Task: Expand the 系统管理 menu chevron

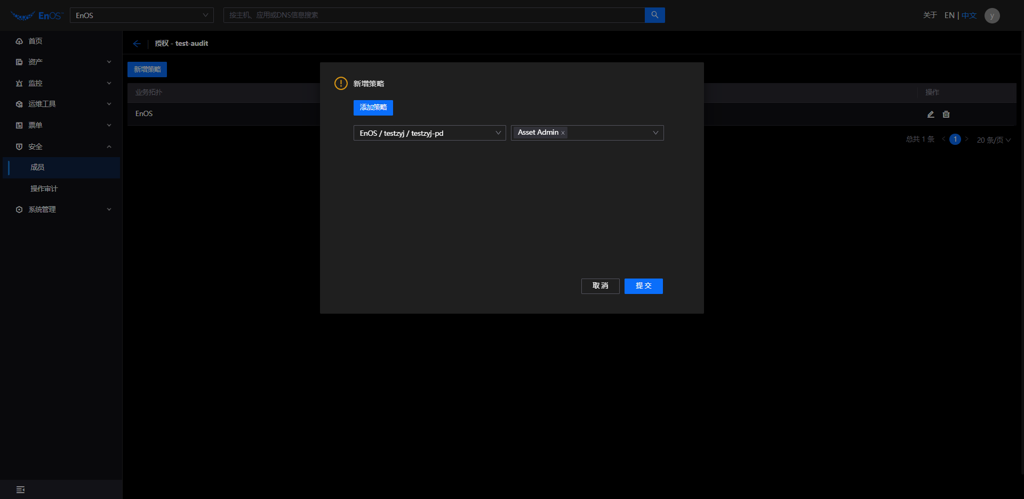Action: 109,209
